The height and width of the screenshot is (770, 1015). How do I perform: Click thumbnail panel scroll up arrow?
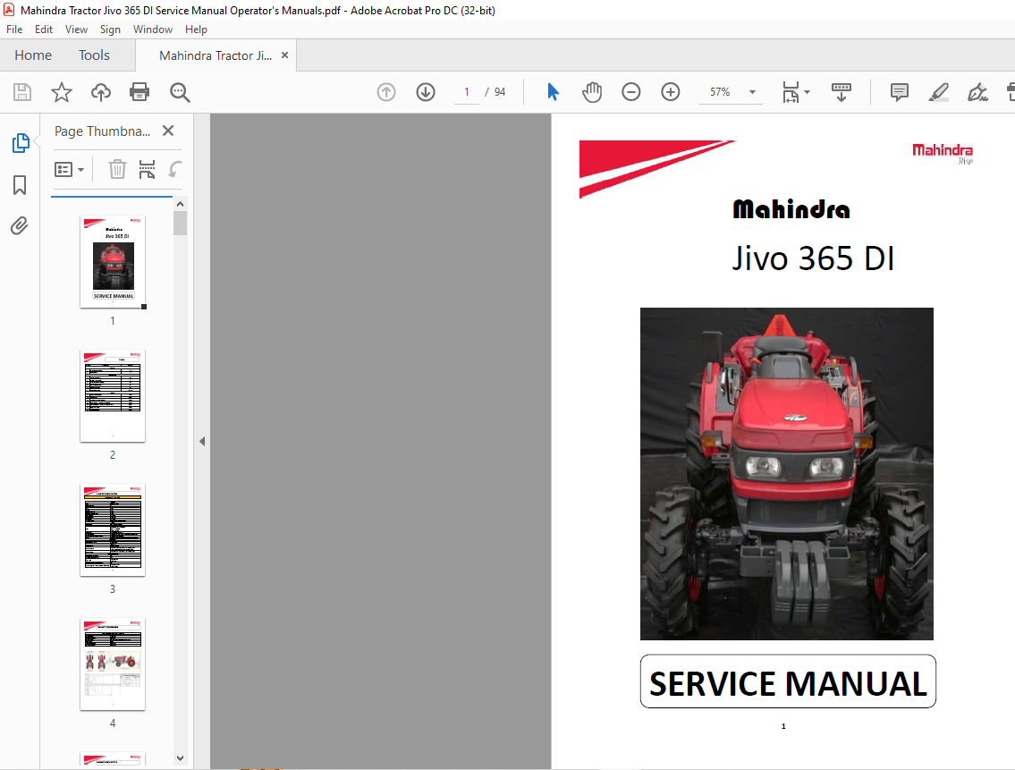coord(180,204)
